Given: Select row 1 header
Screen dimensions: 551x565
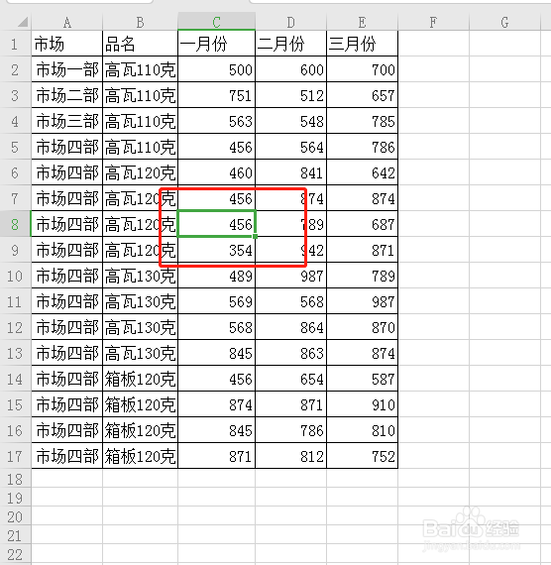Looking at the screenshot, I should pyautogui.click(x=16, y=44).
